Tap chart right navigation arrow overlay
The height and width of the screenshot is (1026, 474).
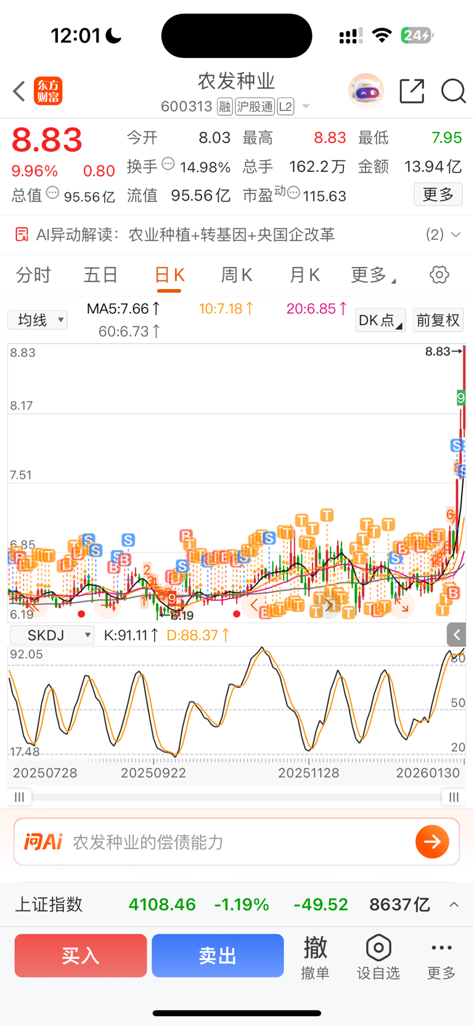(329, 605)
